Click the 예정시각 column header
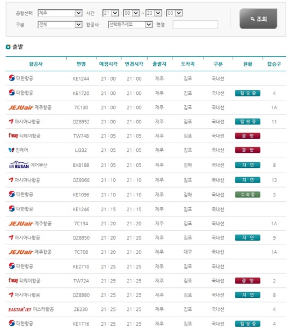Image resolution: width=289 pixels, height=329 pixels. [108, 64]
